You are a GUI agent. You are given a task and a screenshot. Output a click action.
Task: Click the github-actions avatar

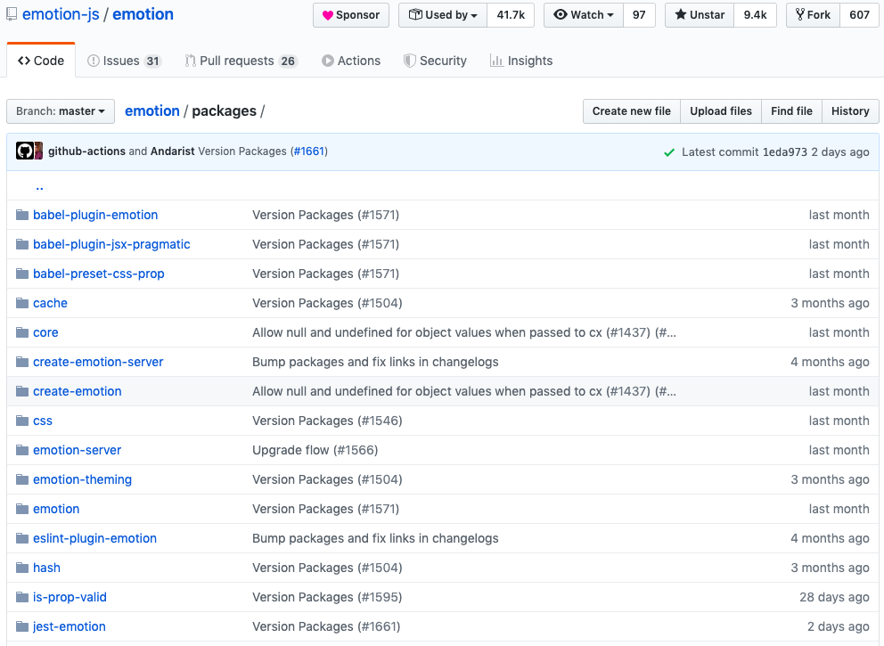pyautogui.click(x=24, y=151)
